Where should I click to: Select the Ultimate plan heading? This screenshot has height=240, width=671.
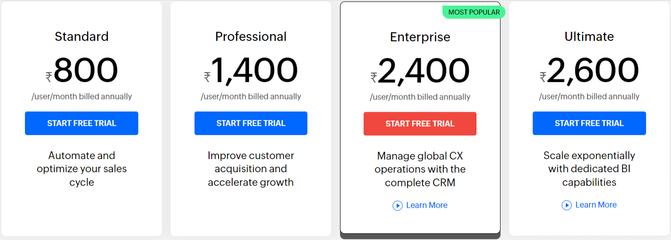pos(589,36)
